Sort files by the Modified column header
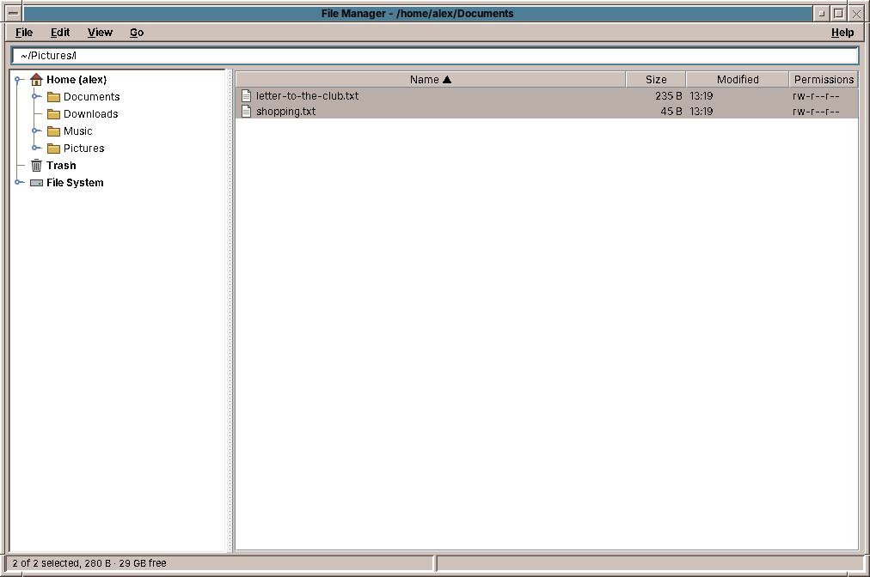The width and height of the screenshot is (870, 577). click(x=738, y=79)
